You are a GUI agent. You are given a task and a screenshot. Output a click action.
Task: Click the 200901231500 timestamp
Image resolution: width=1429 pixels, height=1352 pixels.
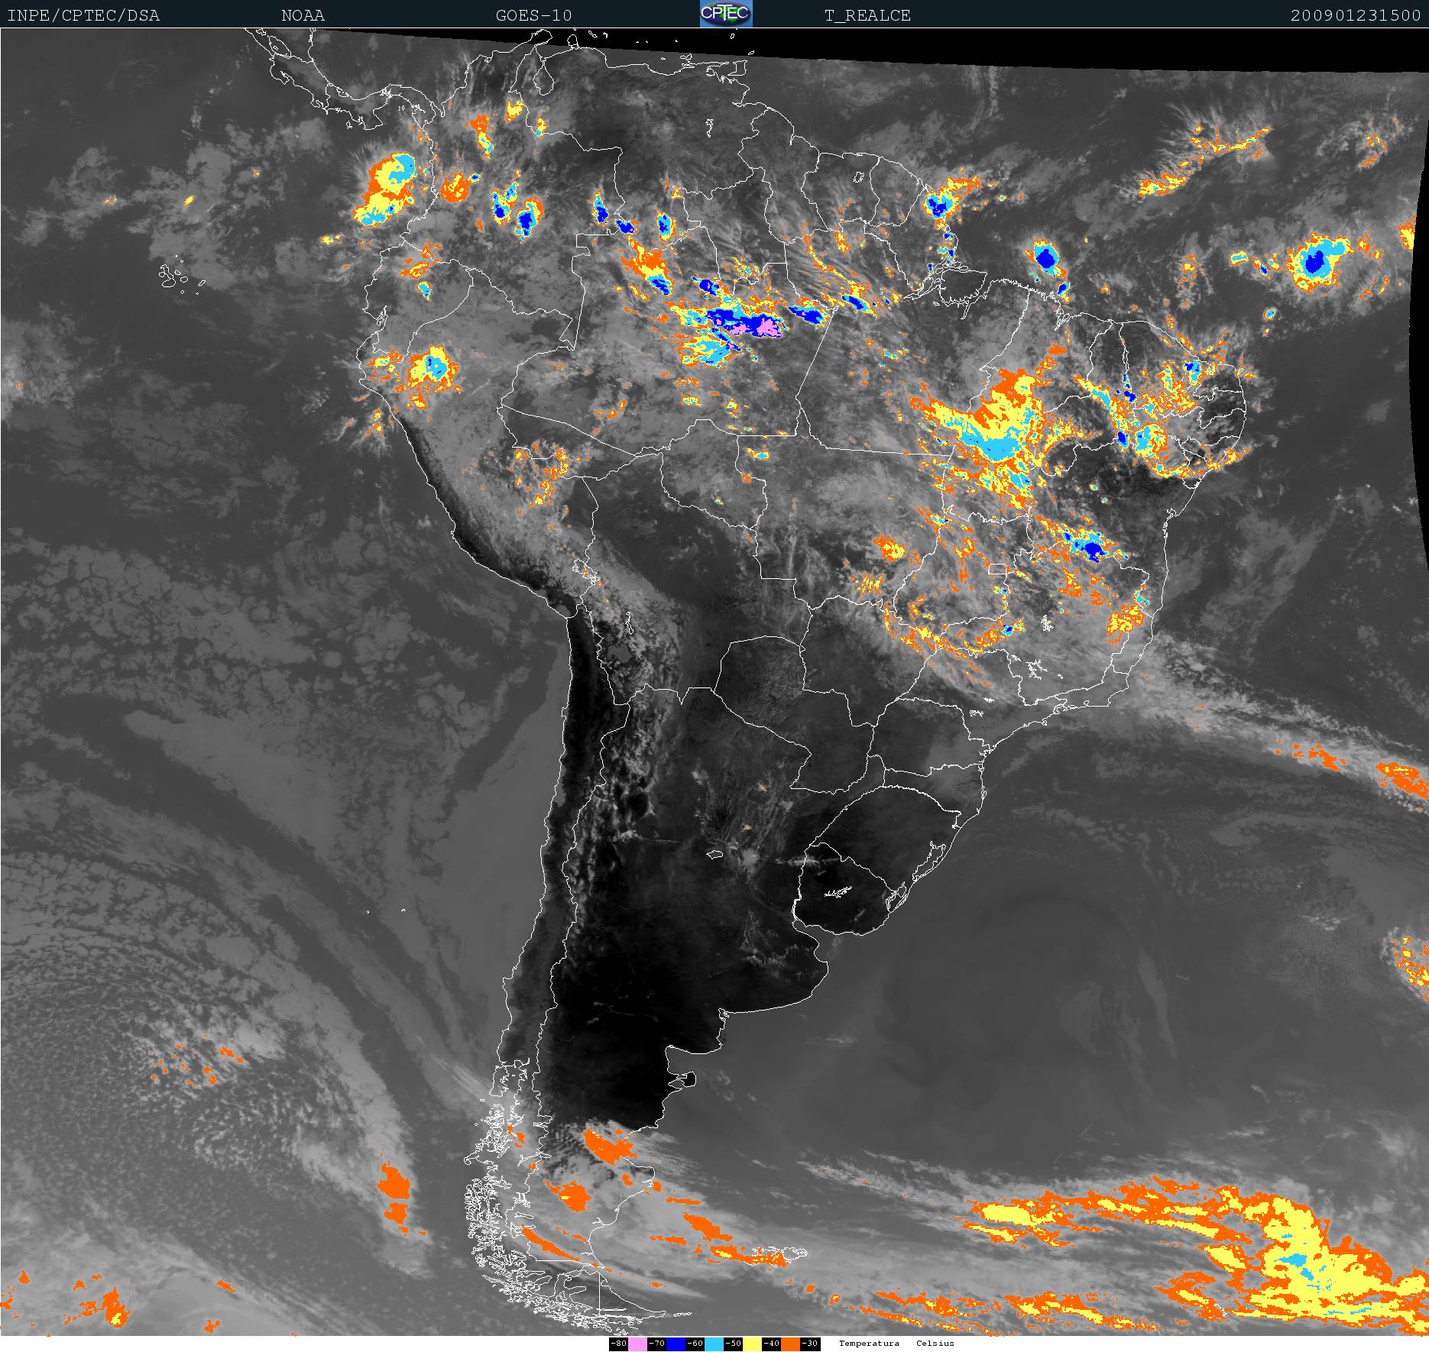click(1355, 15)
